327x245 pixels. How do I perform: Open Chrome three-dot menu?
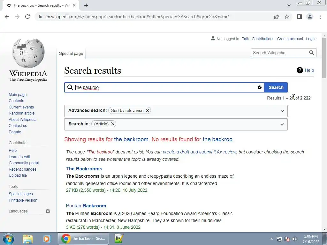(320, 17)
